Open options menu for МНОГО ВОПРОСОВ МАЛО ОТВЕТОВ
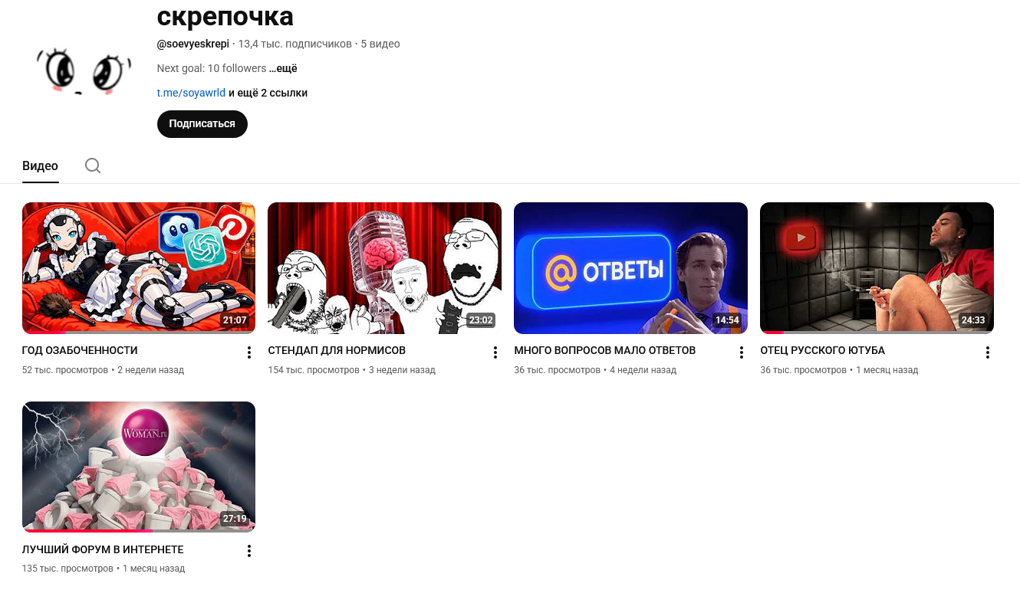Viewport: 1020px width, 590px height. [x=742, y=352]
